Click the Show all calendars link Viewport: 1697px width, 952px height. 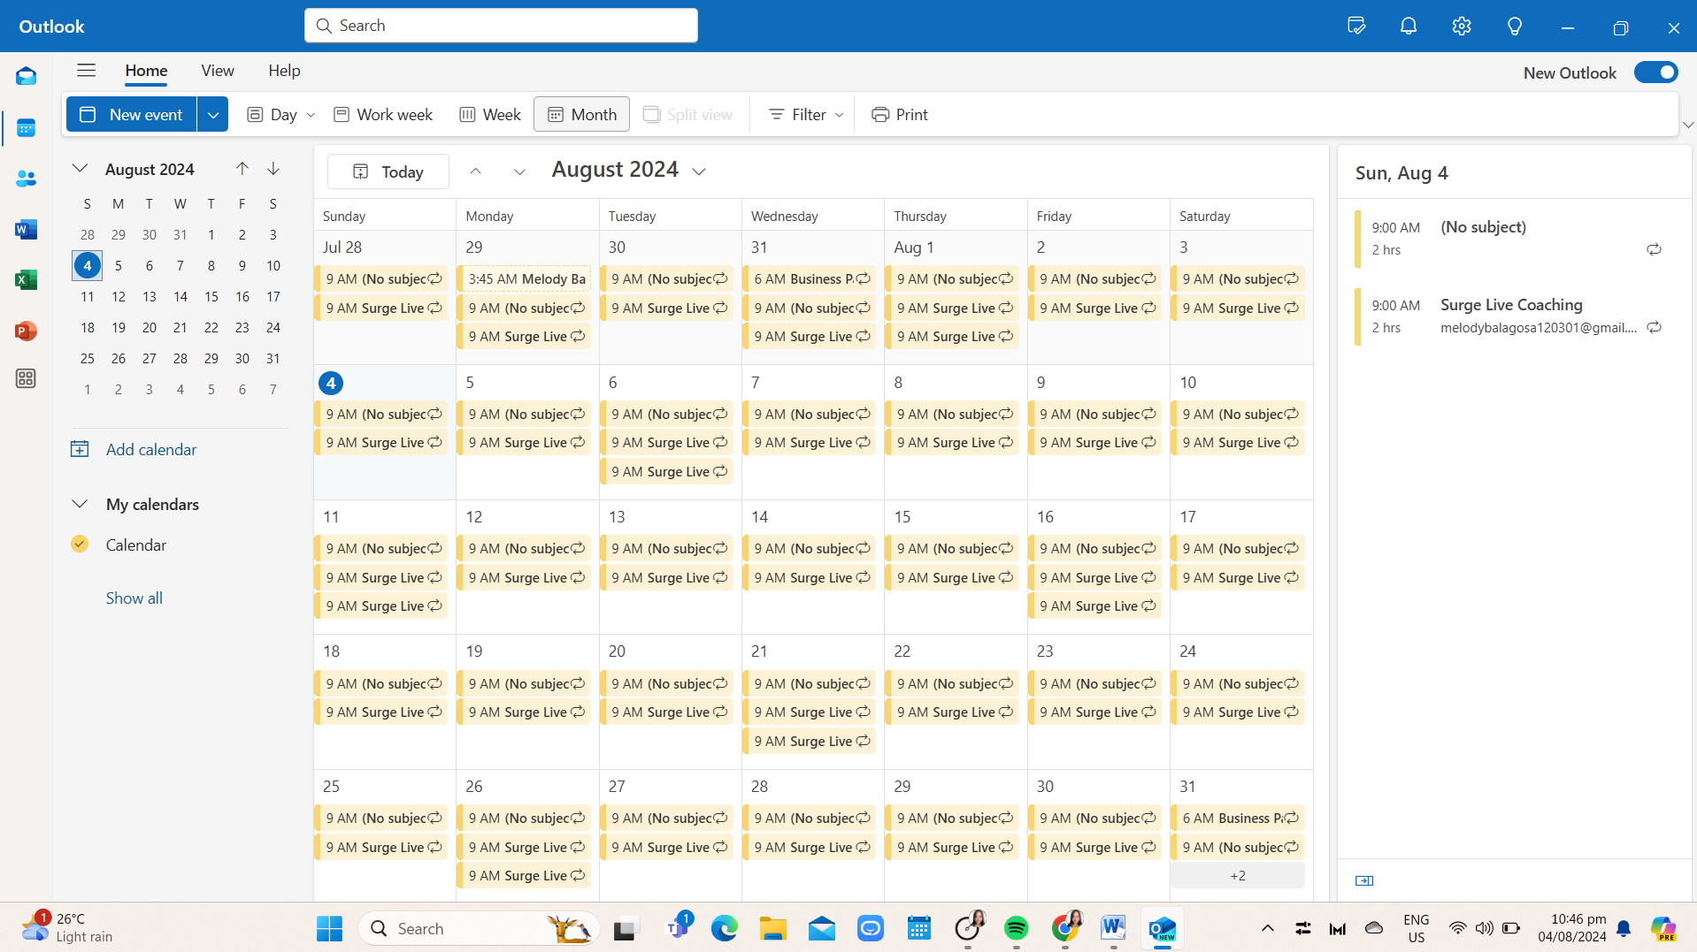[x=134, y=598]
